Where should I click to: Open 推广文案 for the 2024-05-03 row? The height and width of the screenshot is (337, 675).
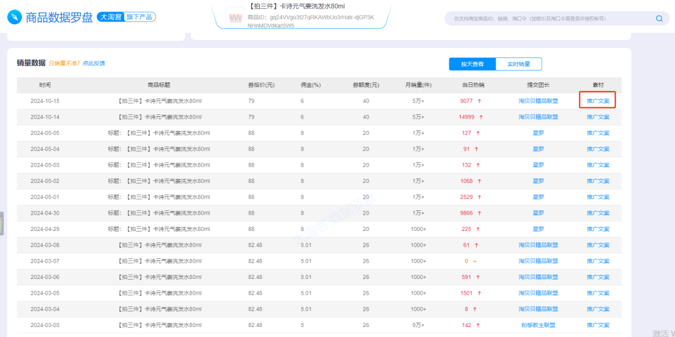point(598,165)
